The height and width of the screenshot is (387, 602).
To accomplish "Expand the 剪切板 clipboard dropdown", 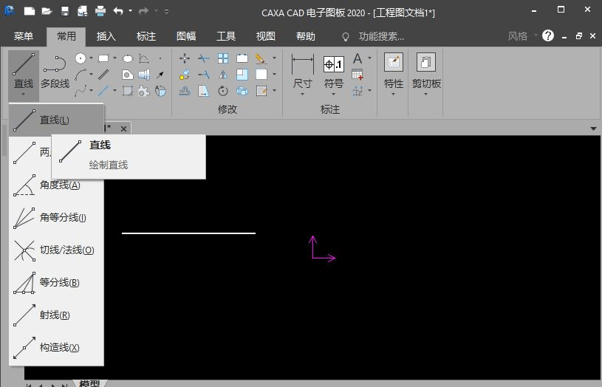I will click(426, 94).
